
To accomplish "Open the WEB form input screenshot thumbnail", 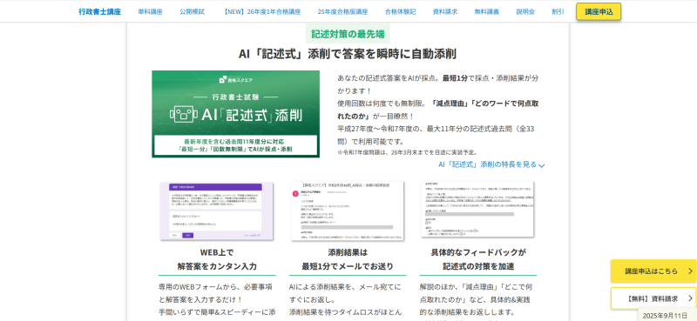I will [216, 211].
